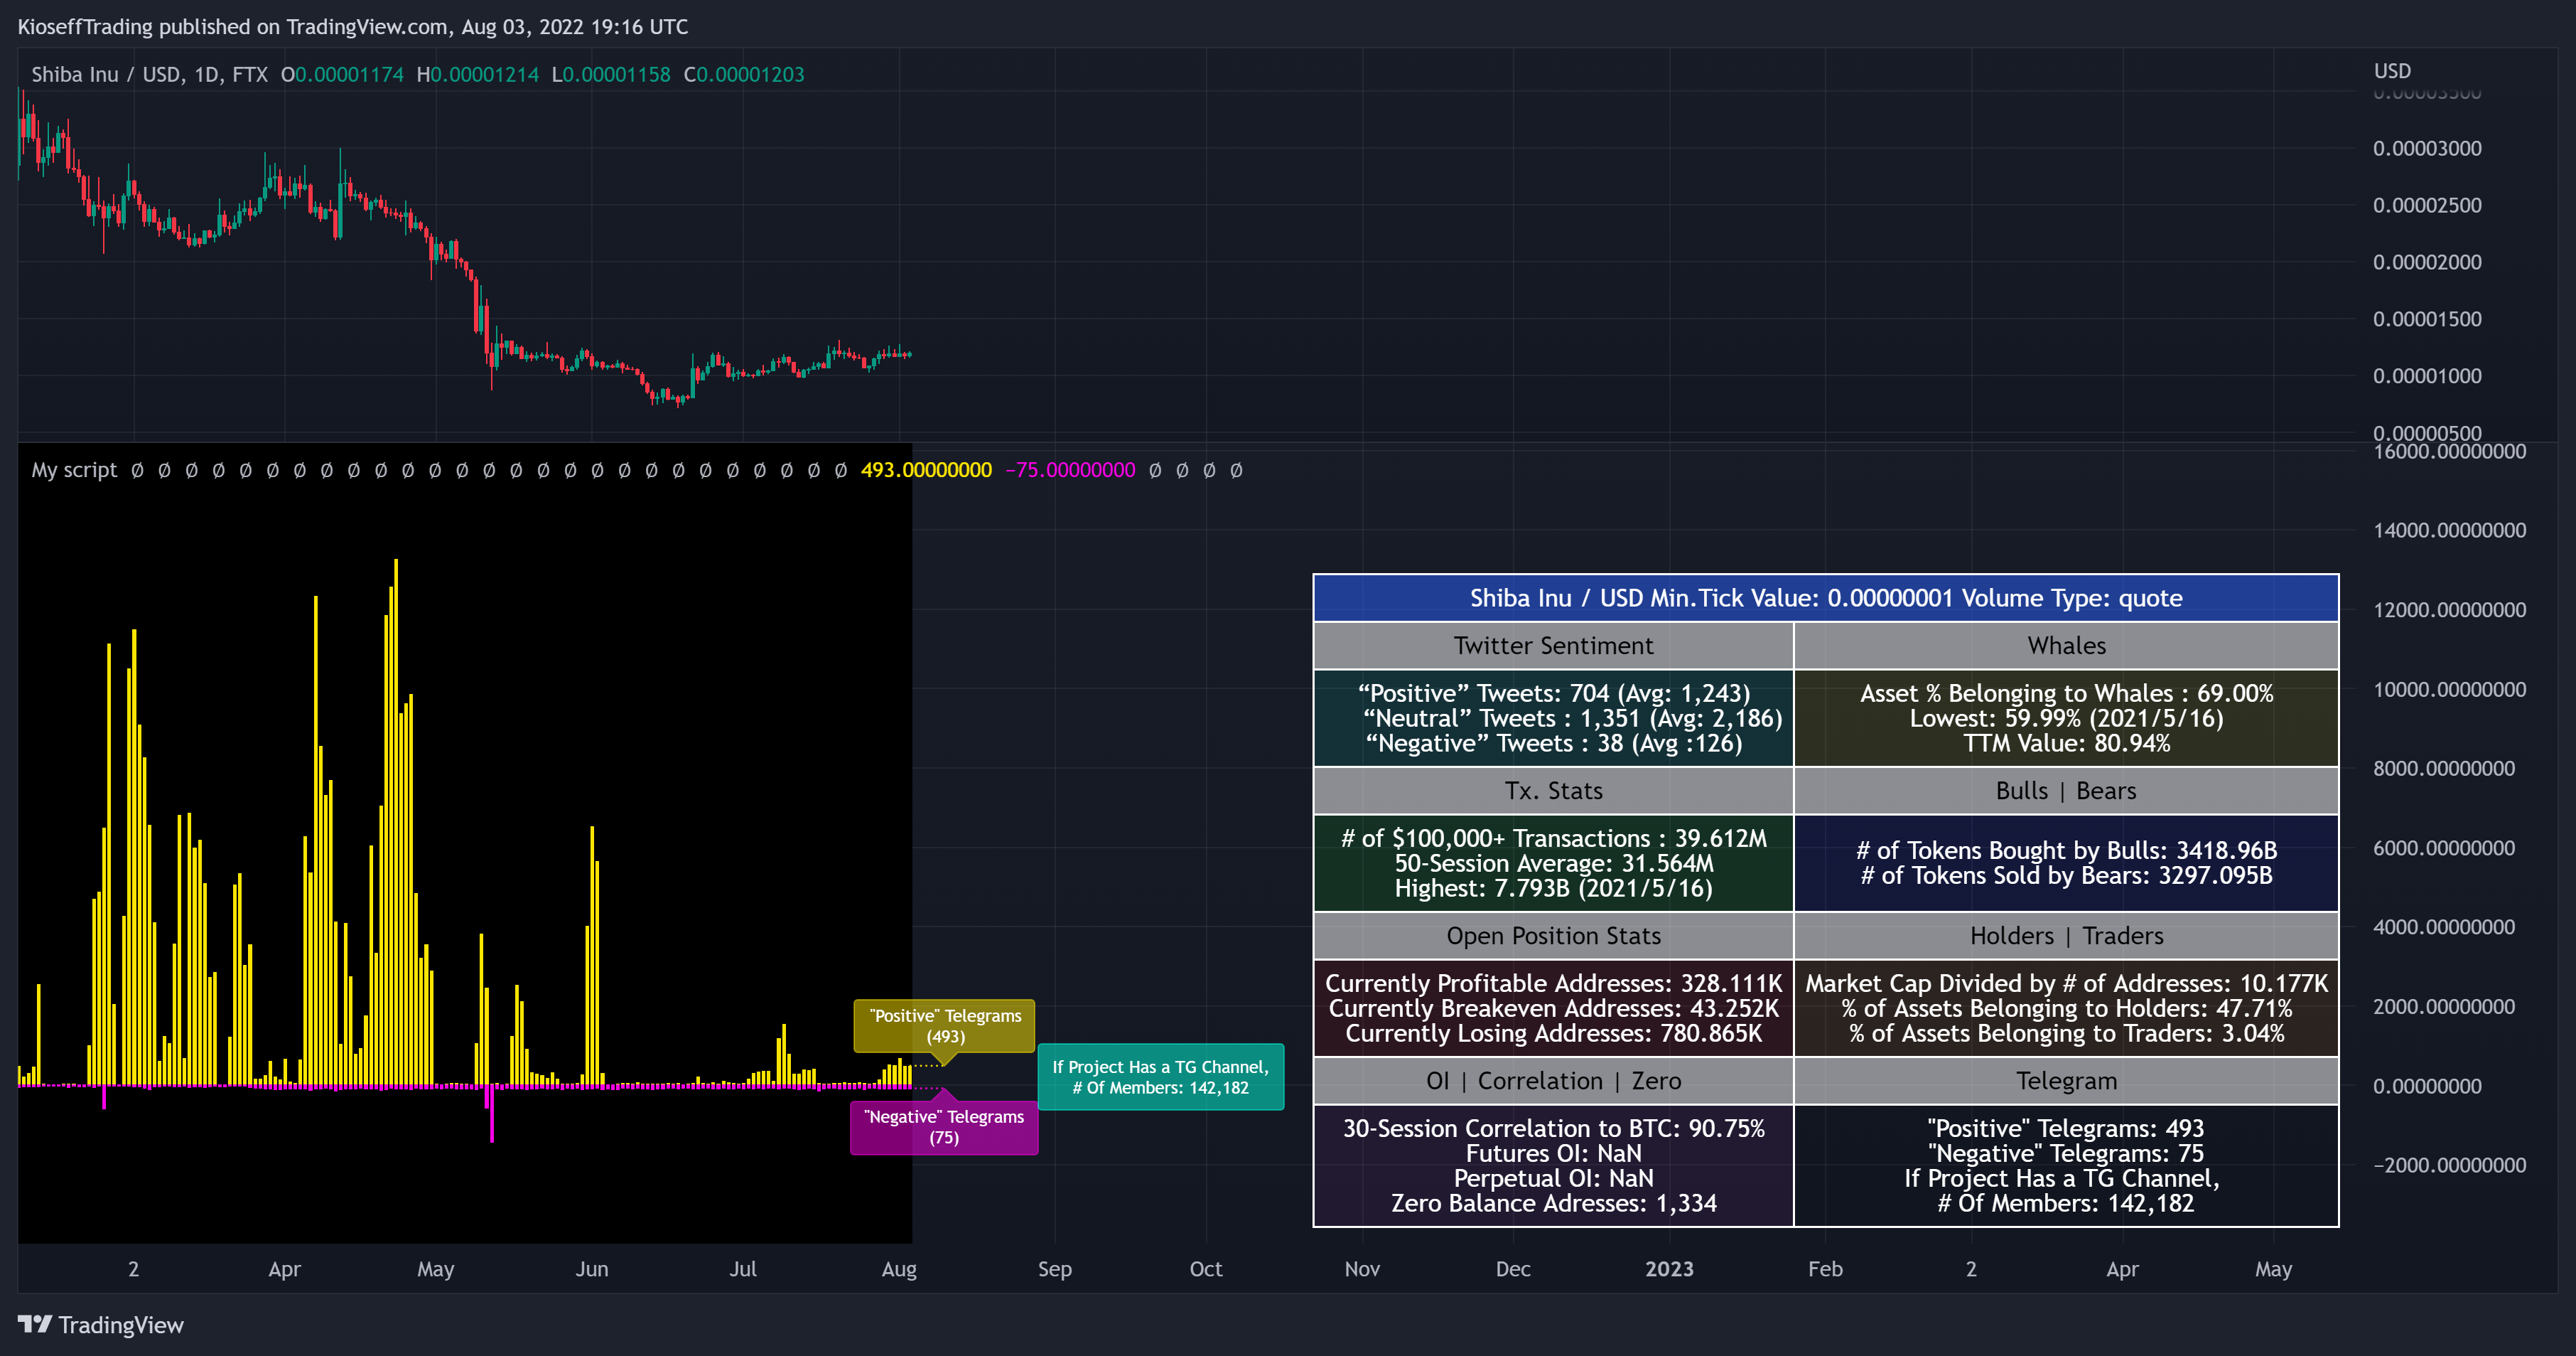This screenshot has width=2576, height=1356.
Task: Click the 'Bulls | Bears' table header cell
Action: point(2066,791)
